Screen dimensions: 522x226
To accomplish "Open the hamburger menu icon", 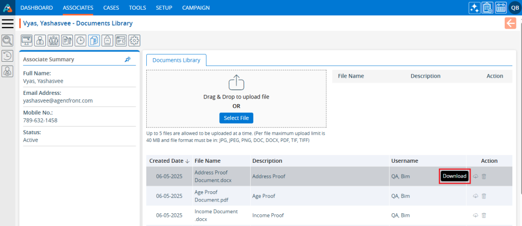I will coord(8,23).
